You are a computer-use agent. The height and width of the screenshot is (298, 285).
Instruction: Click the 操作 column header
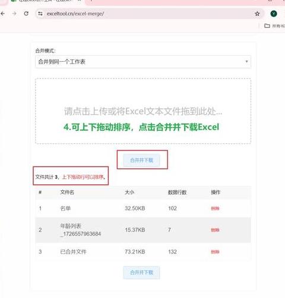[216, 192]
